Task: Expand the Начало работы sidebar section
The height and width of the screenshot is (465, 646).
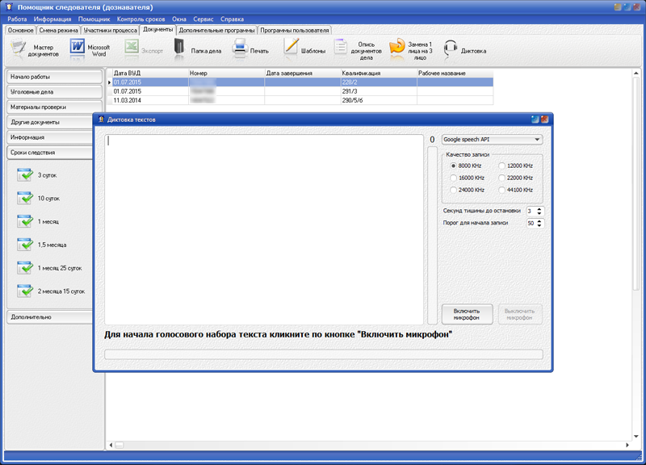Action: click(54, 77)
